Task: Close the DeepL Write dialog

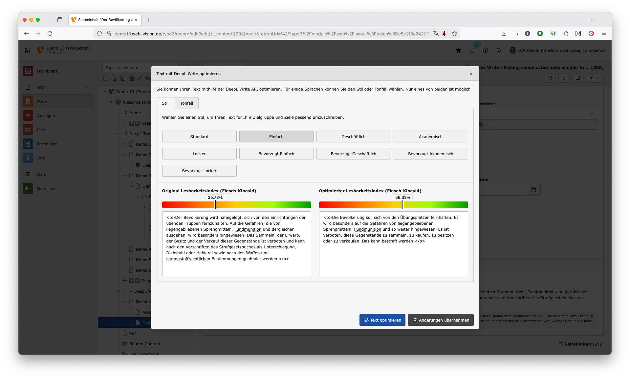Action: (x=471, y=74)
